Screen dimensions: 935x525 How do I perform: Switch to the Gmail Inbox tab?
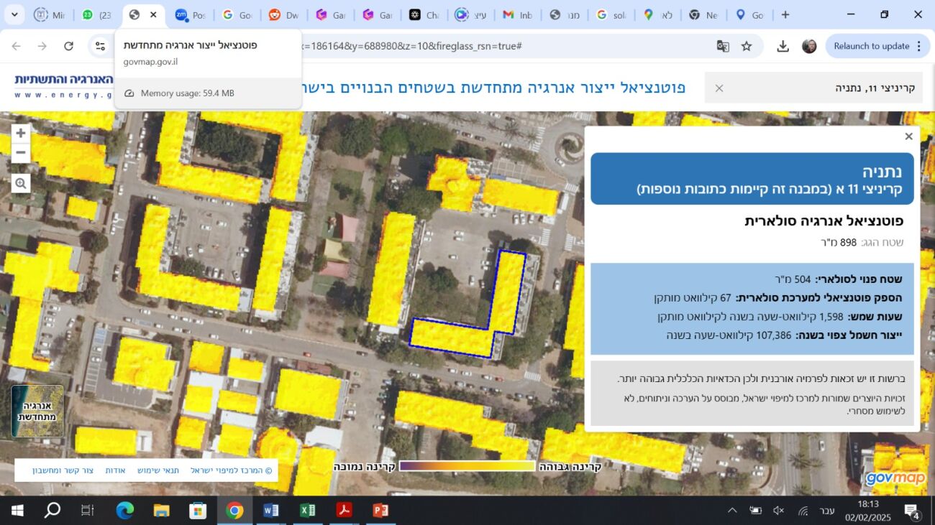(519, 14)
